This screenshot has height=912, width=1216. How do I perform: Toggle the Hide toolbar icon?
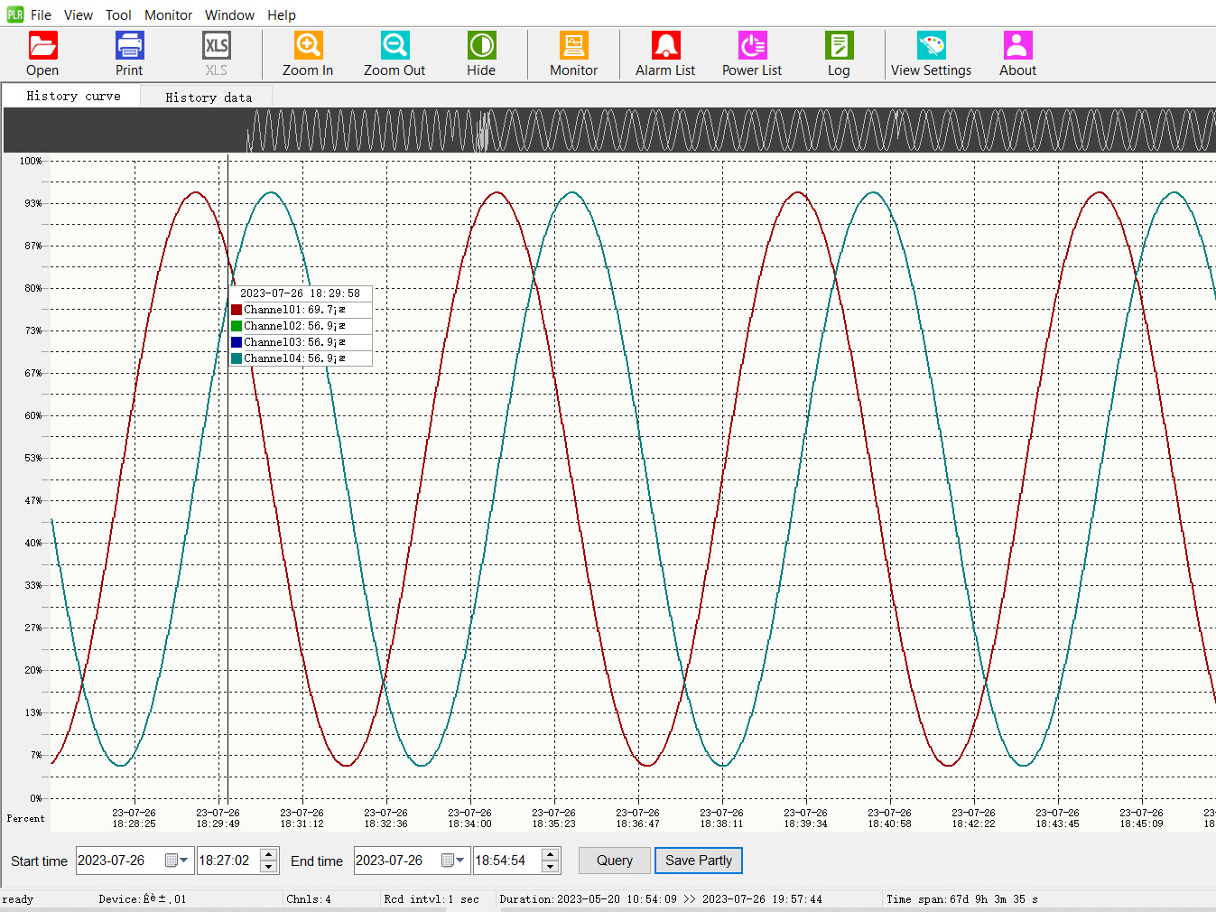481,46
